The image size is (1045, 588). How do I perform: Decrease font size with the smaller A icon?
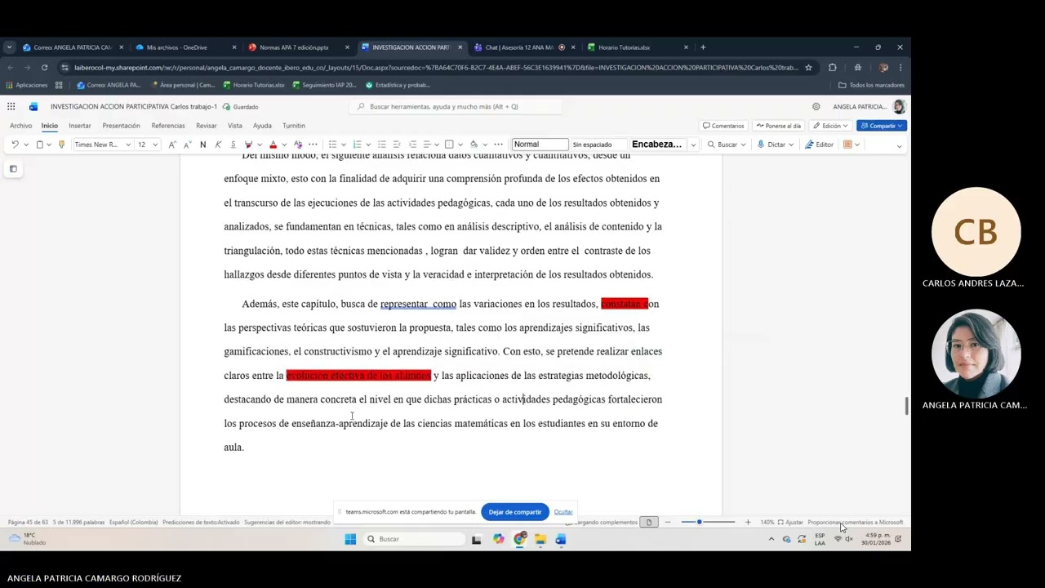tap(187, 145)
